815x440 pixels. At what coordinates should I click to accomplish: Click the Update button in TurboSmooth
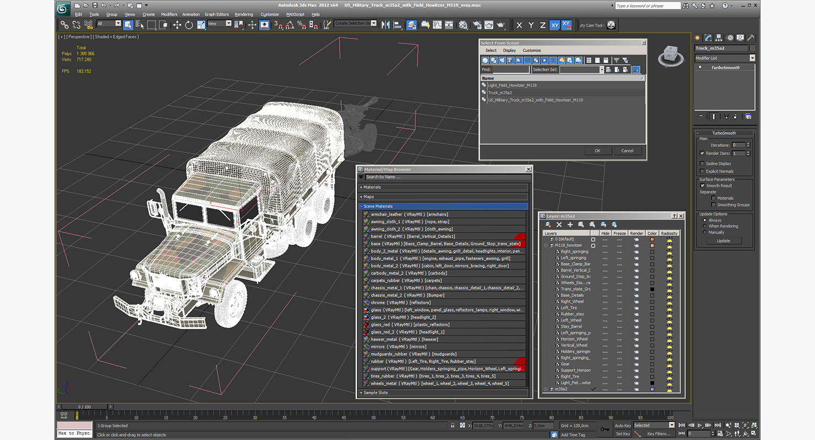pos(723,241)
